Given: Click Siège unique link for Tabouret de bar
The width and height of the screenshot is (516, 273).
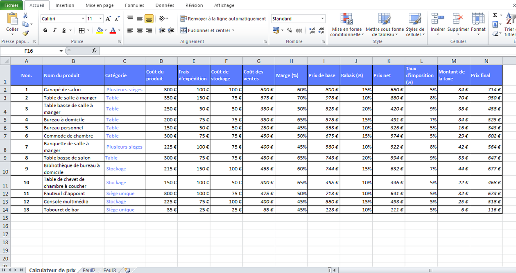Looking at the screenshot, I should pyautogui.click(x=120, y=210).
